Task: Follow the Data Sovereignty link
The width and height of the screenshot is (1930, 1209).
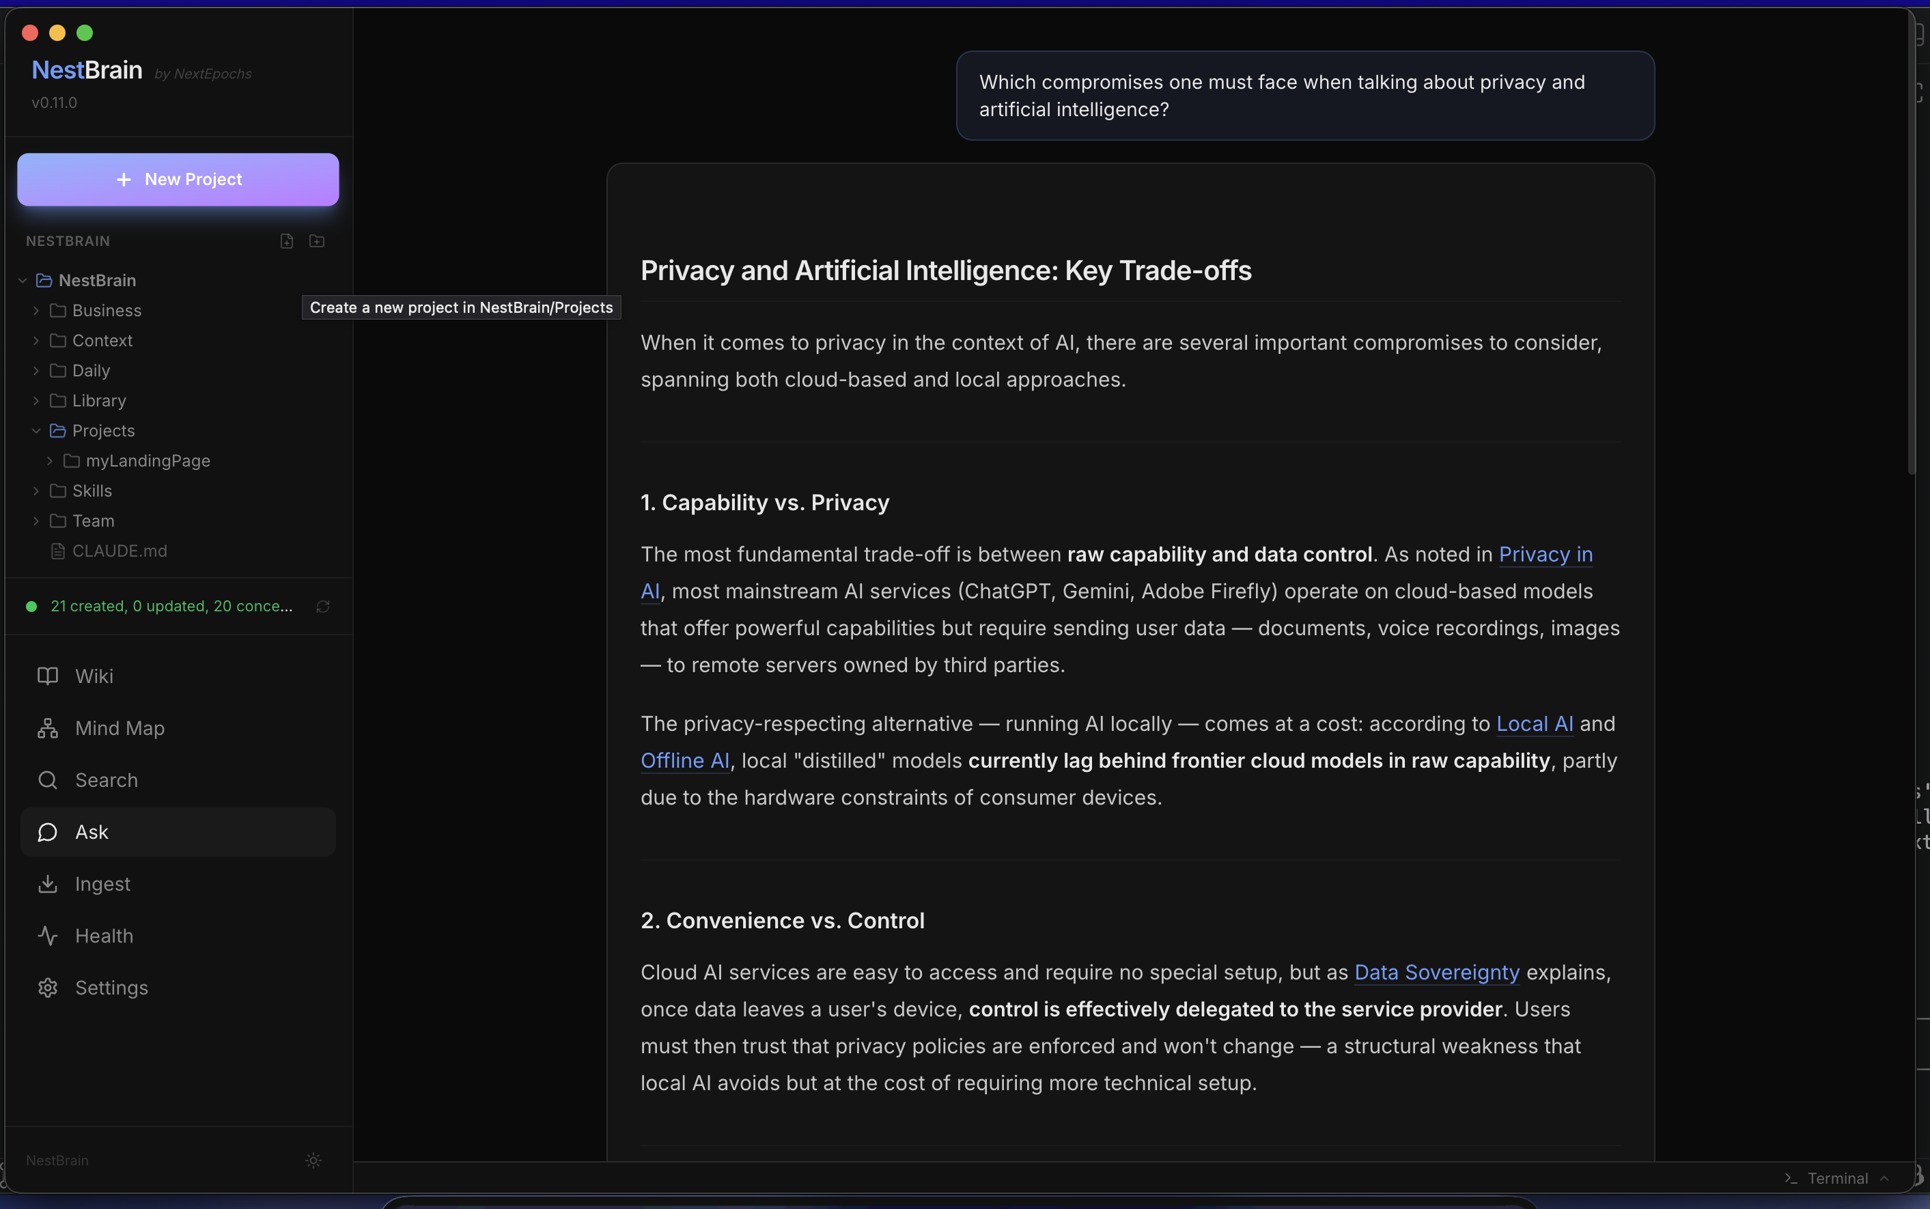Action: (x=1437, y=972)
